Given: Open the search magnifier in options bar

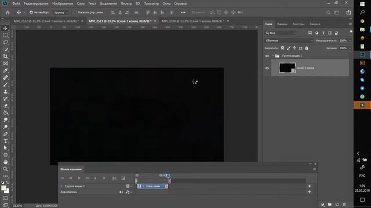Looking at the screenshot, I should tap(328, 13).
